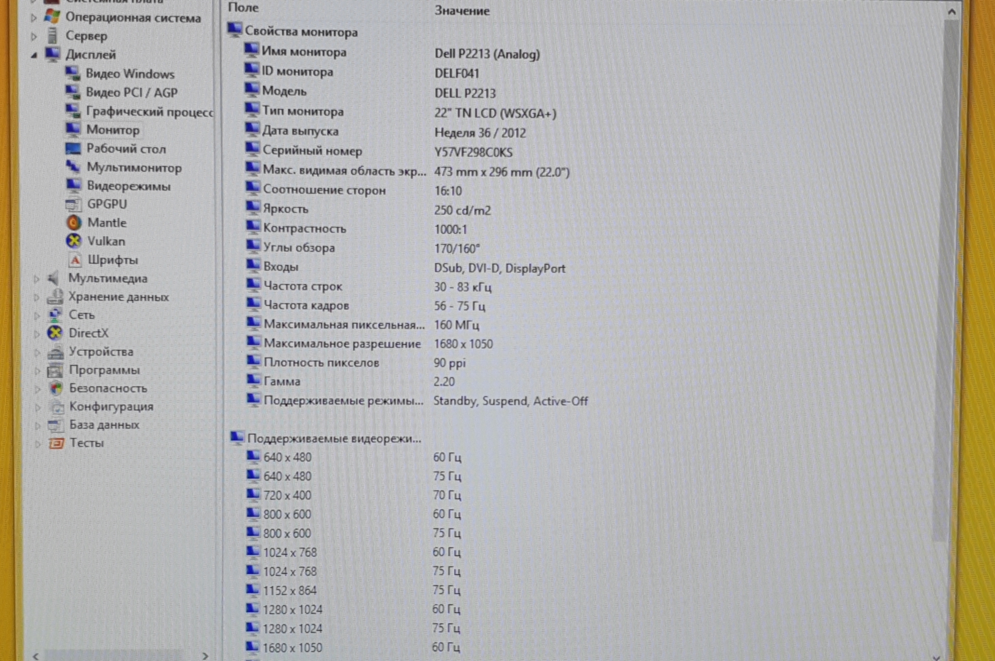Screen dimensions: 995x661
Task: Select Видео PCI / AGP icon
Action: [x=72, y=92]
